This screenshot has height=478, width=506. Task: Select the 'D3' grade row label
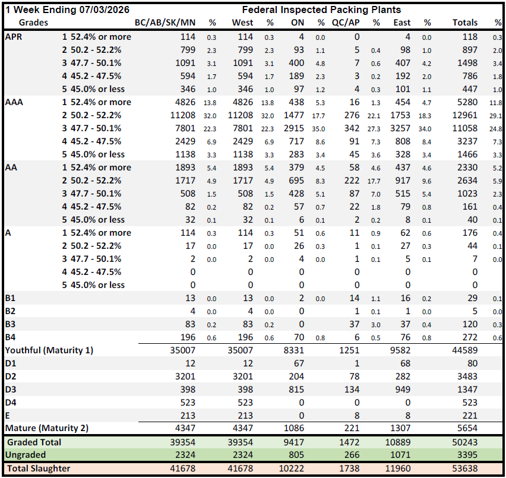11,390
